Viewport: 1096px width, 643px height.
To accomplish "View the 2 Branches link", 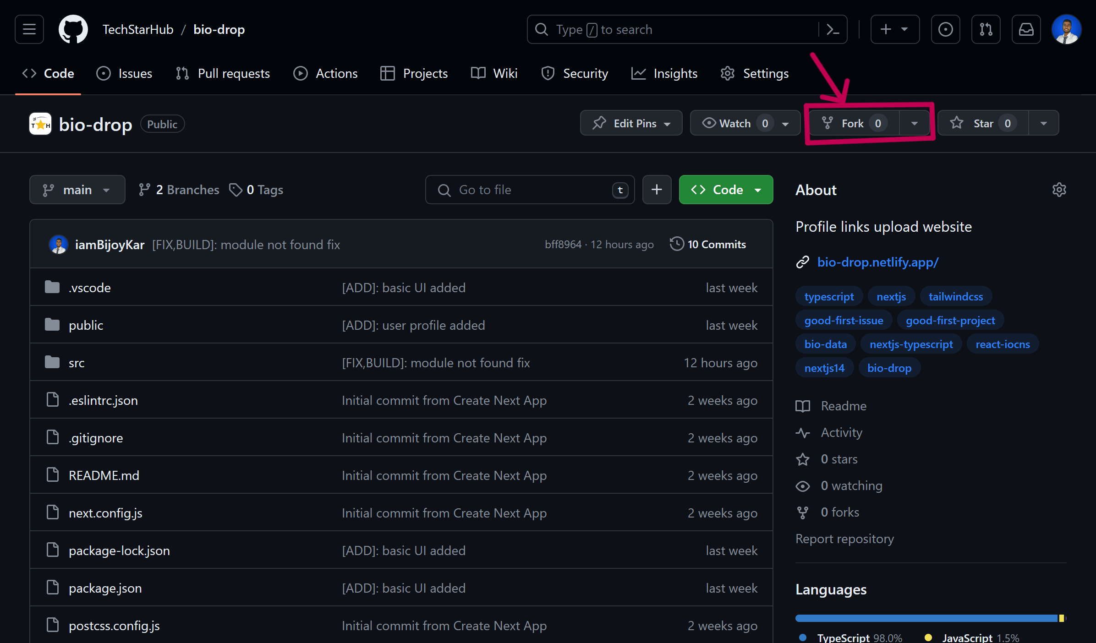I will 179,190.
